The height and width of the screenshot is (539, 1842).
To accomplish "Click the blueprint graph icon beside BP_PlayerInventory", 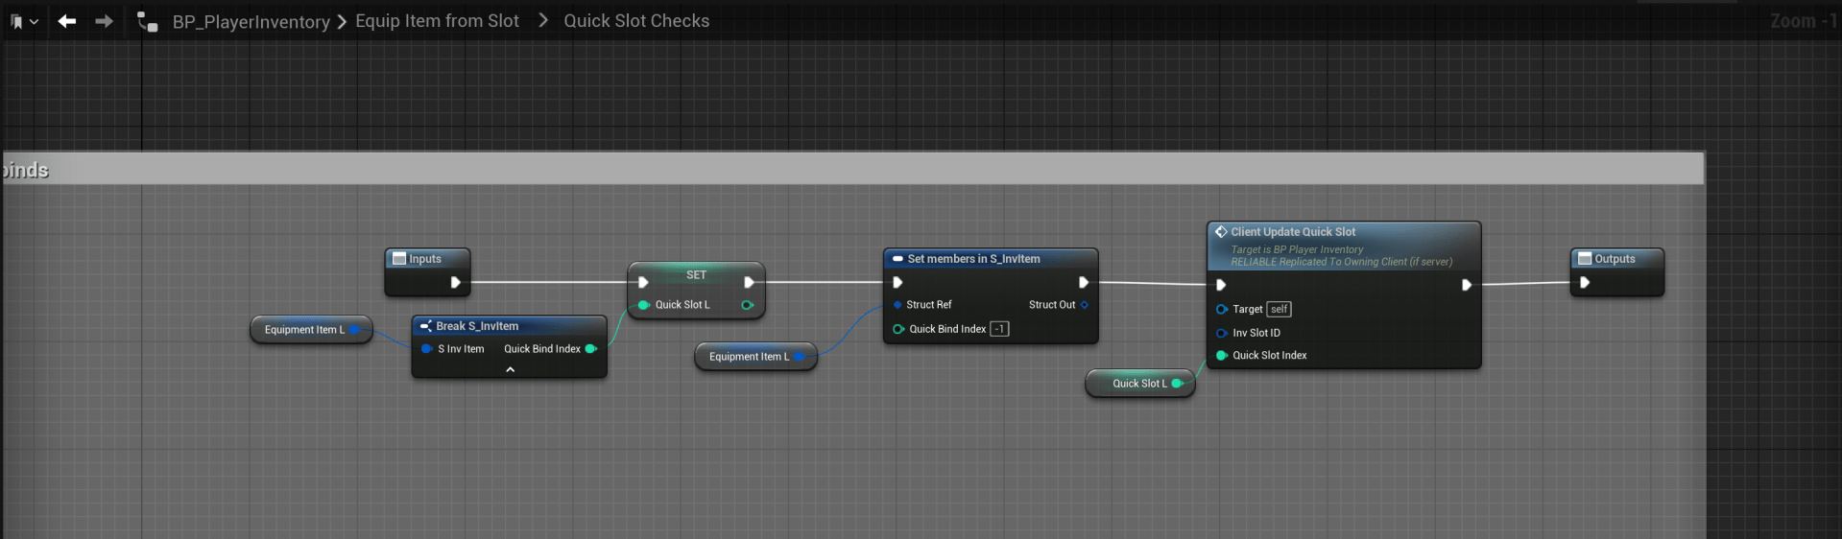I will (147, 21).
